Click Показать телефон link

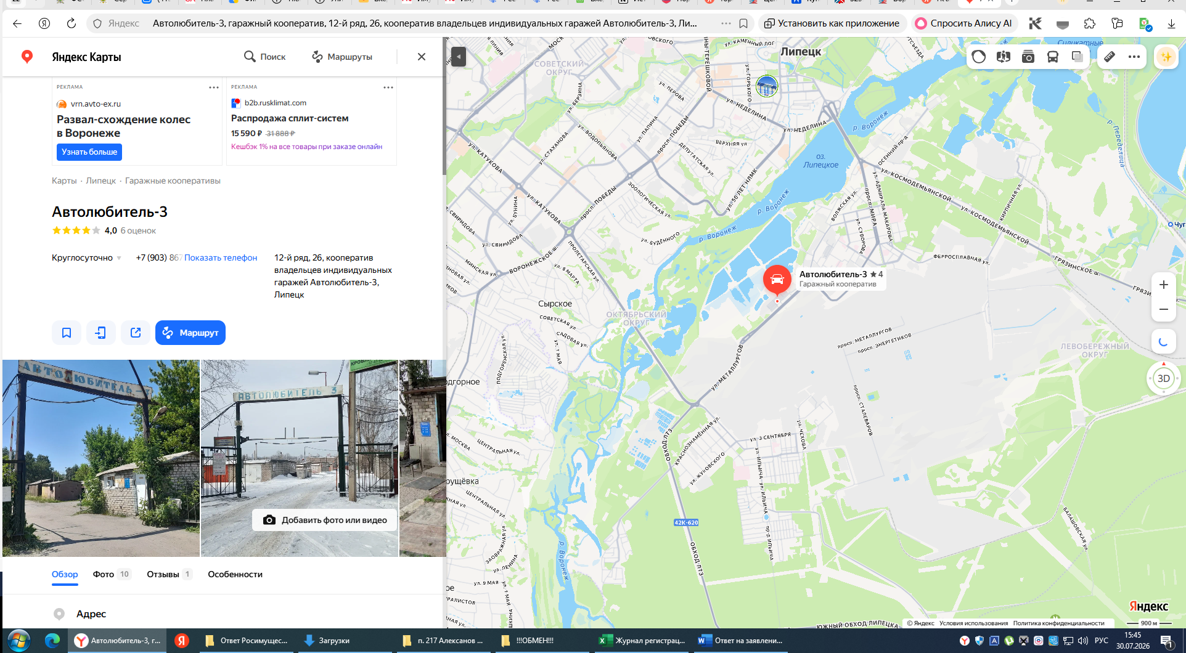coord(221,258)
